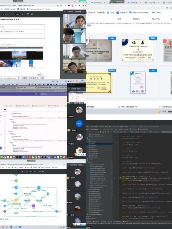
Task: Toggle the microphone icon beside 正在讲话 at top
Action: 64,12
